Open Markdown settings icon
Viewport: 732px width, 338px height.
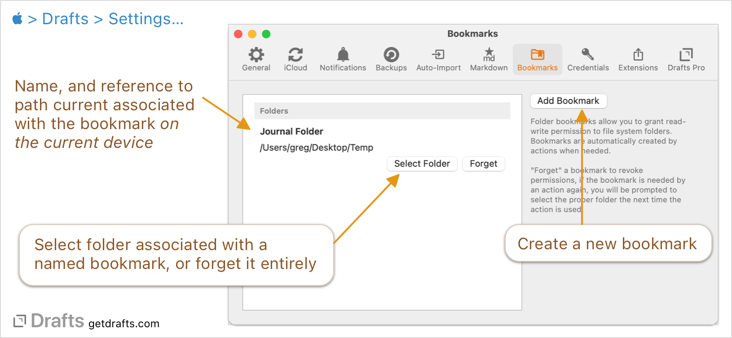tap(489, 55)
